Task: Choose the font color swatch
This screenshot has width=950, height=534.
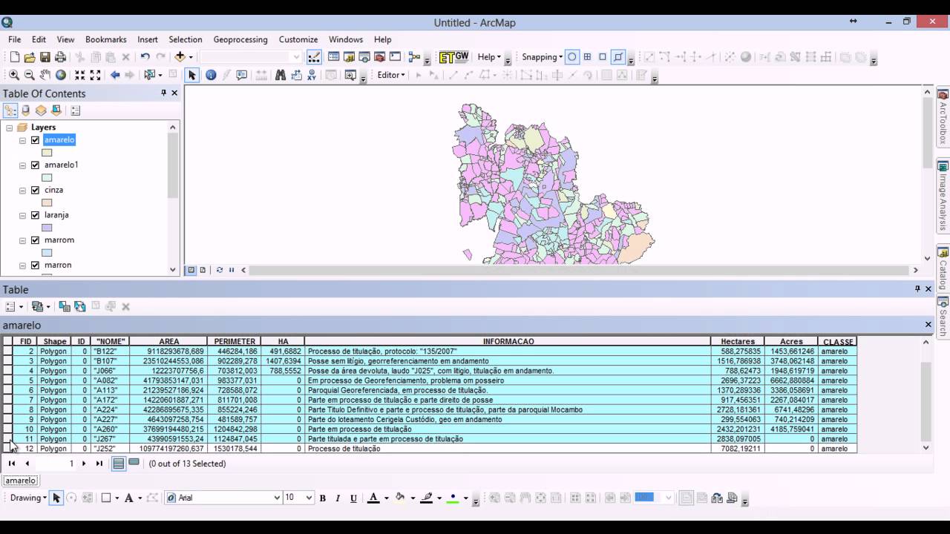Action: coord(373,498)
